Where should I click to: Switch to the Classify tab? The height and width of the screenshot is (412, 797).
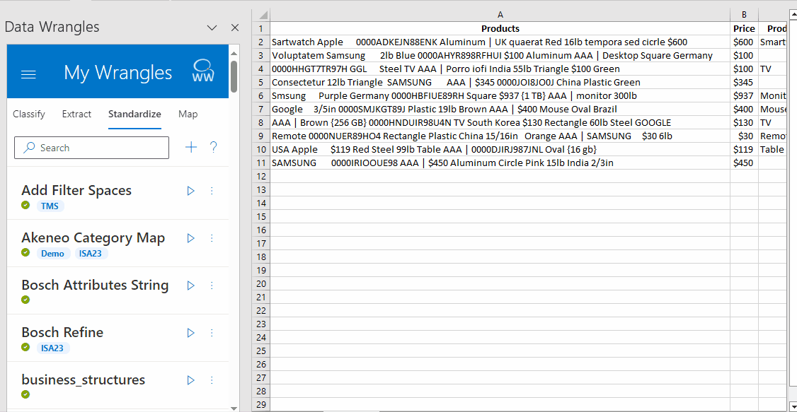[29, 114]
